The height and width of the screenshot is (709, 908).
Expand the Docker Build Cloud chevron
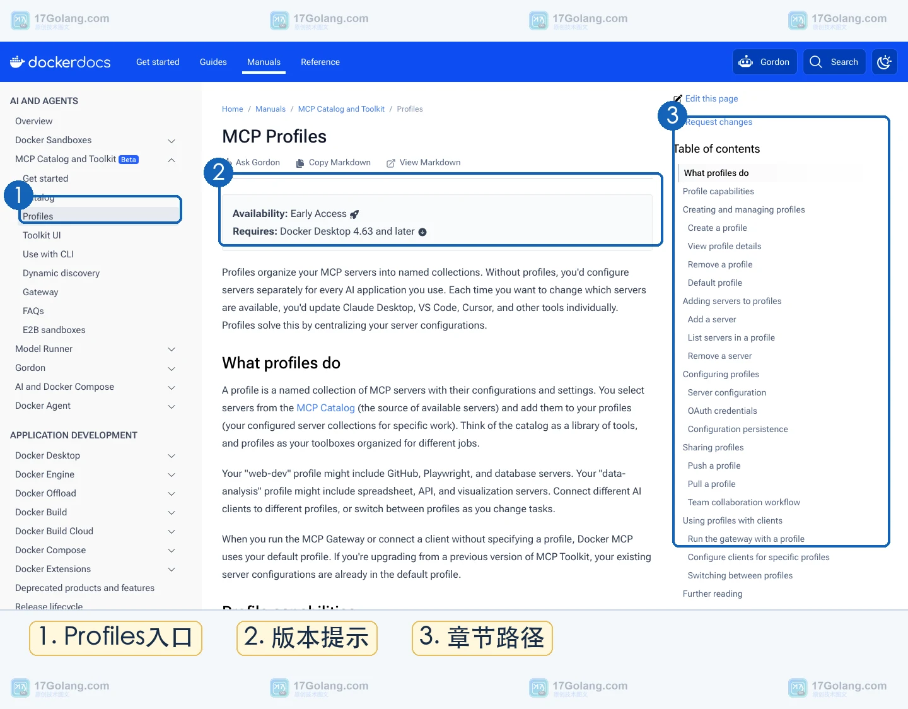click(x=172, y=532)
